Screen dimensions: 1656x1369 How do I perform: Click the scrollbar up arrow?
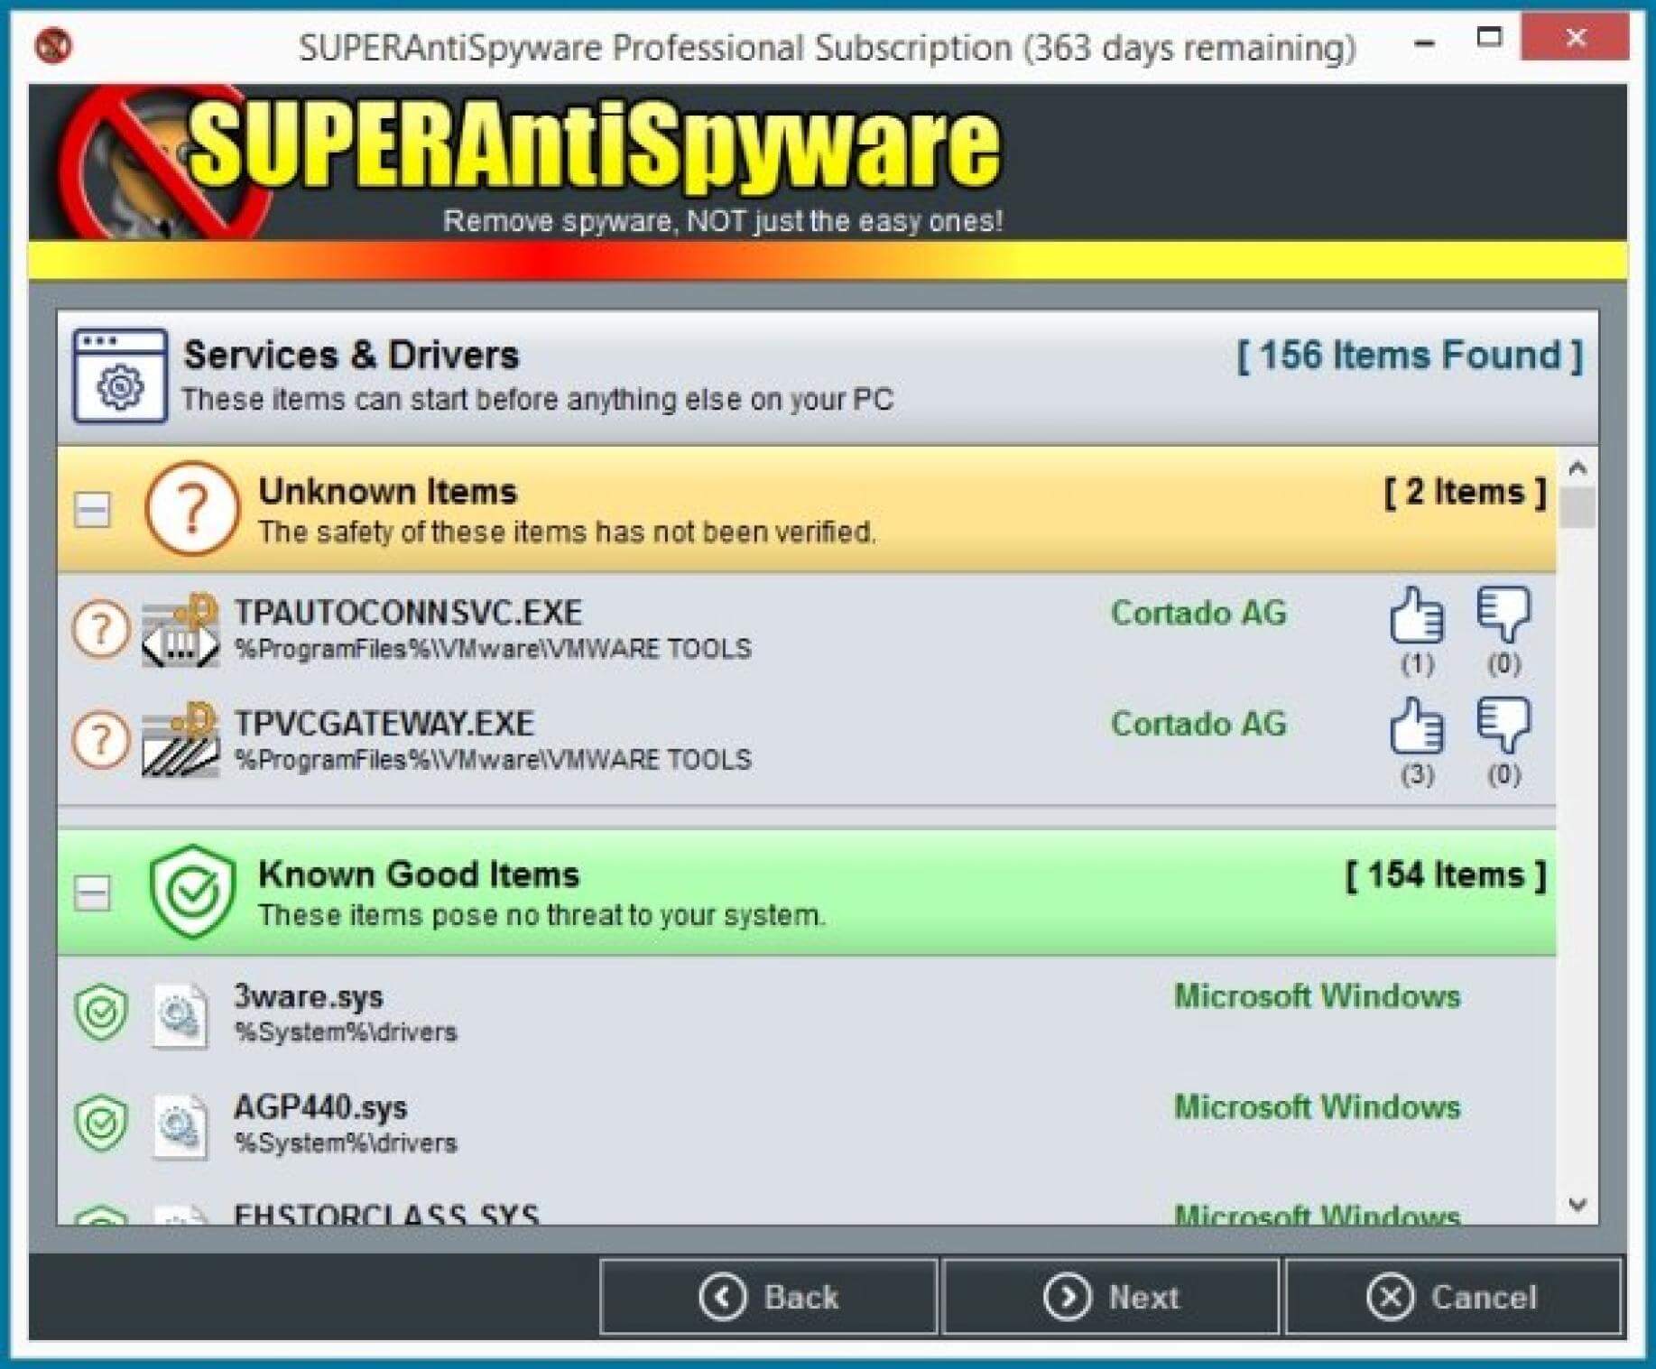tap(1577, 468)
